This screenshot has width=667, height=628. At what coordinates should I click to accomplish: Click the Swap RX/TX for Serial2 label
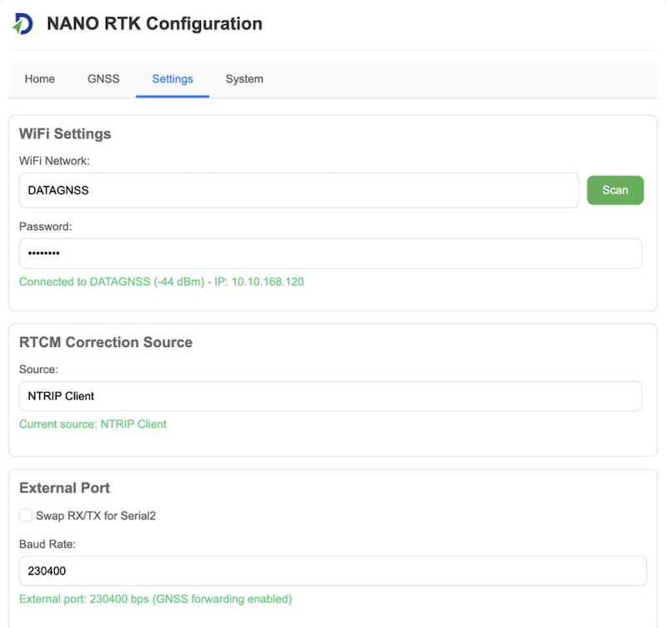point(96,515)
